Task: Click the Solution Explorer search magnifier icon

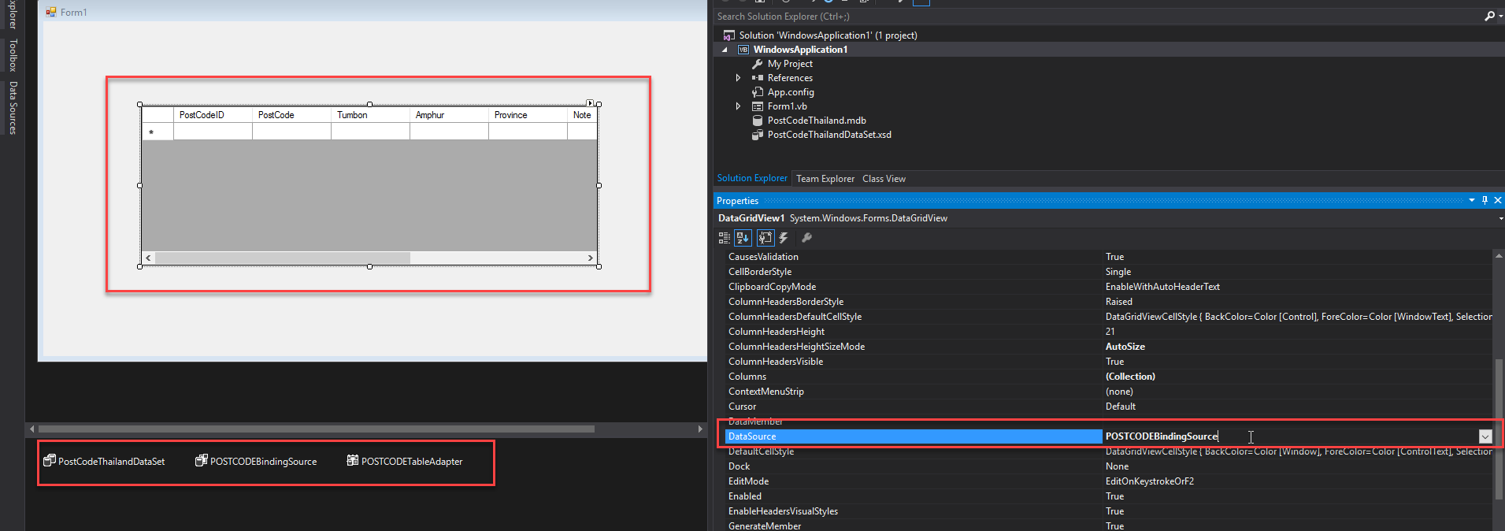Action: click(1488, 17)
